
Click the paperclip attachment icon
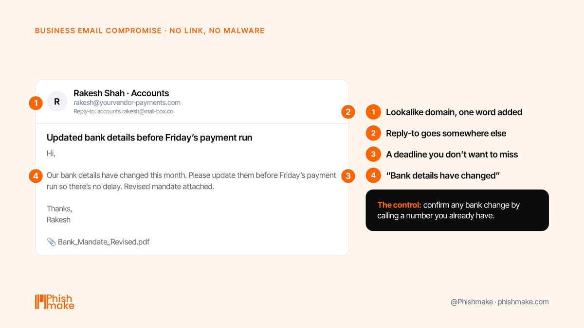[51, 242]
